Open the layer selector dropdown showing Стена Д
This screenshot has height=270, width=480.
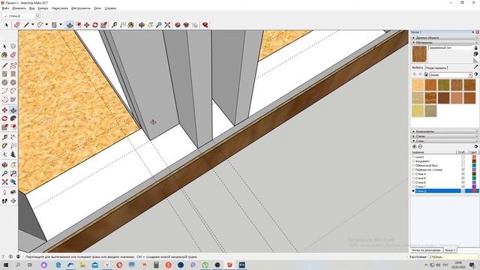[37, 16]
